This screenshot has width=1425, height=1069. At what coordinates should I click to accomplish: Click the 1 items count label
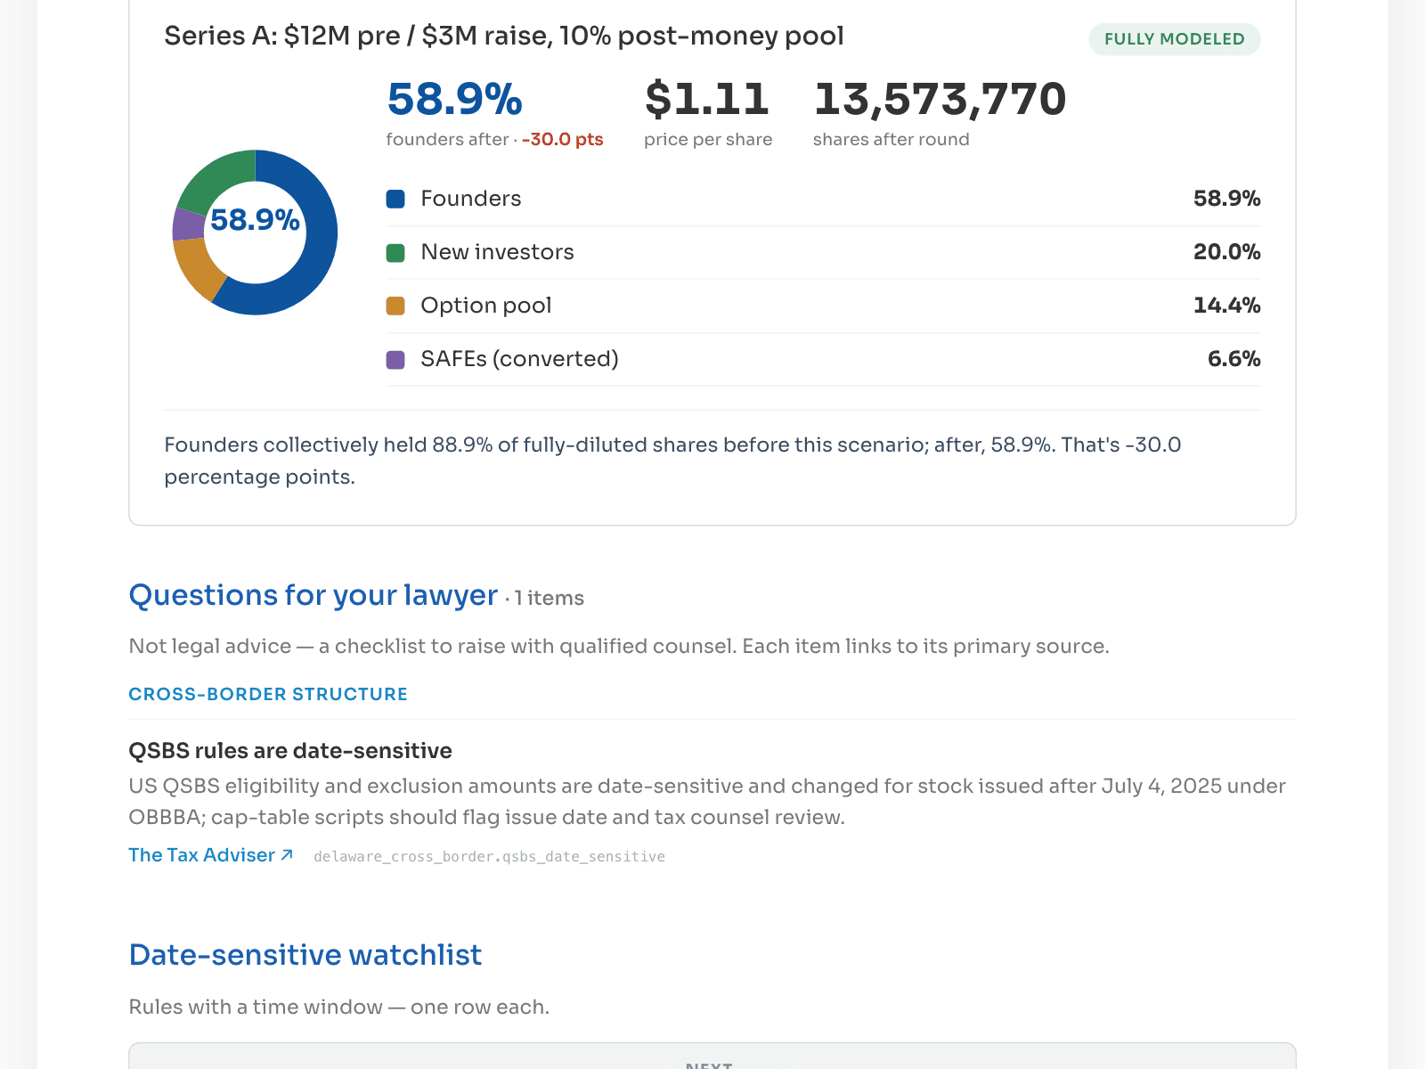point(549,599)
